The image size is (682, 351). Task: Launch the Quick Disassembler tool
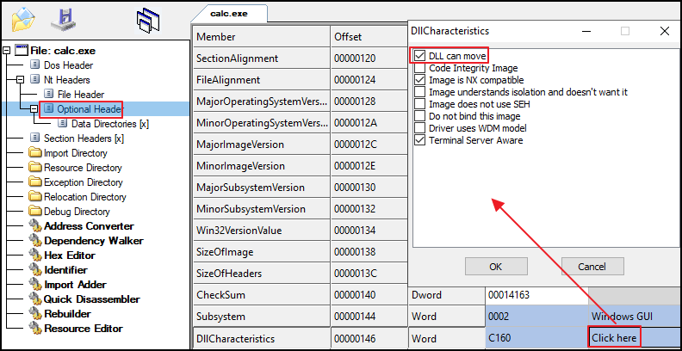click(91, 299)
